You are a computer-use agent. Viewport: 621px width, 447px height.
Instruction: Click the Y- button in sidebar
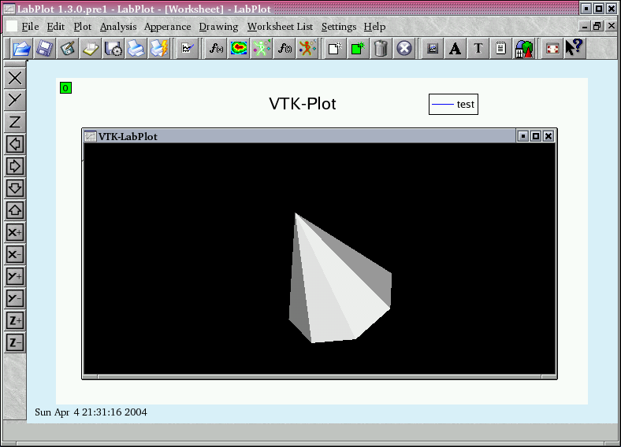tap(15, 298)
